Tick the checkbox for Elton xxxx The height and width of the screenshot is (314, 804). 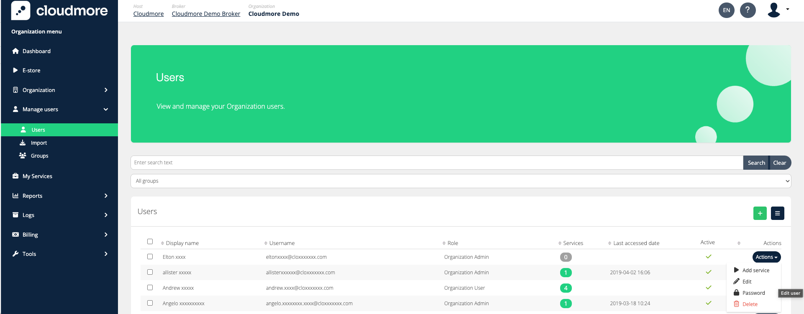(150, 257)
